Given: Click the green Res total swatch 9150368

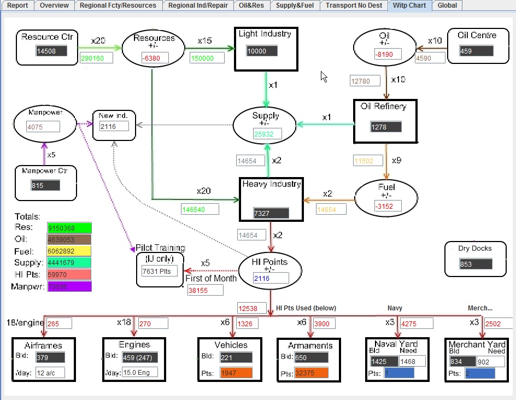Looking at the screenshot, I should tap(69, 228).
